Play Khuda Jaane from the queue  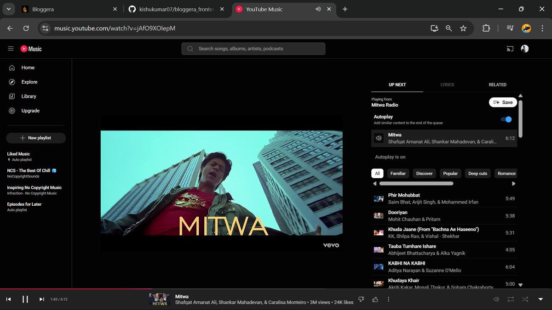click(x=444, y=233)
